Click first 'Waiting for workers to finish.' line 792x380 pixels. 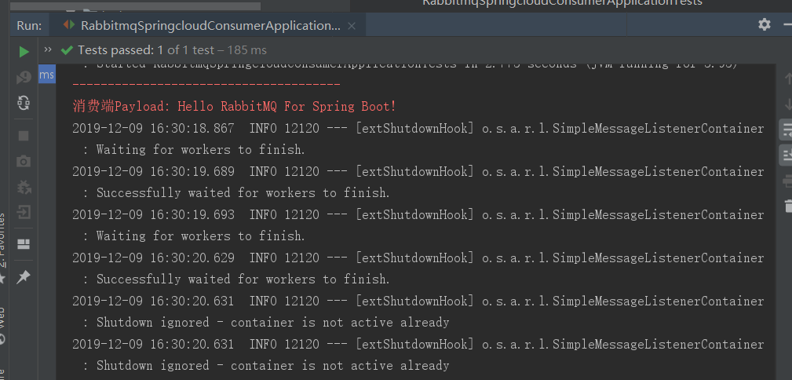(200, 150)
